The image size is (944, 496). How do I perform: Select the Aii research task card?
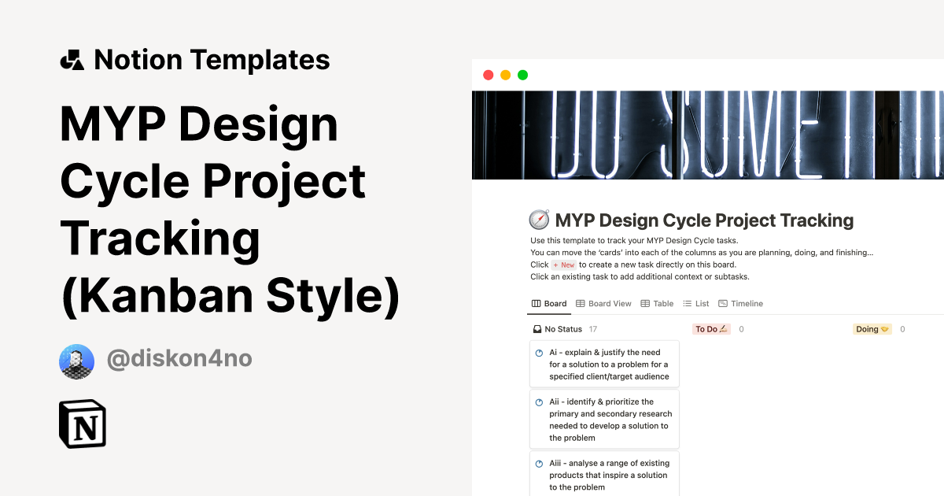tap(604, 419)
